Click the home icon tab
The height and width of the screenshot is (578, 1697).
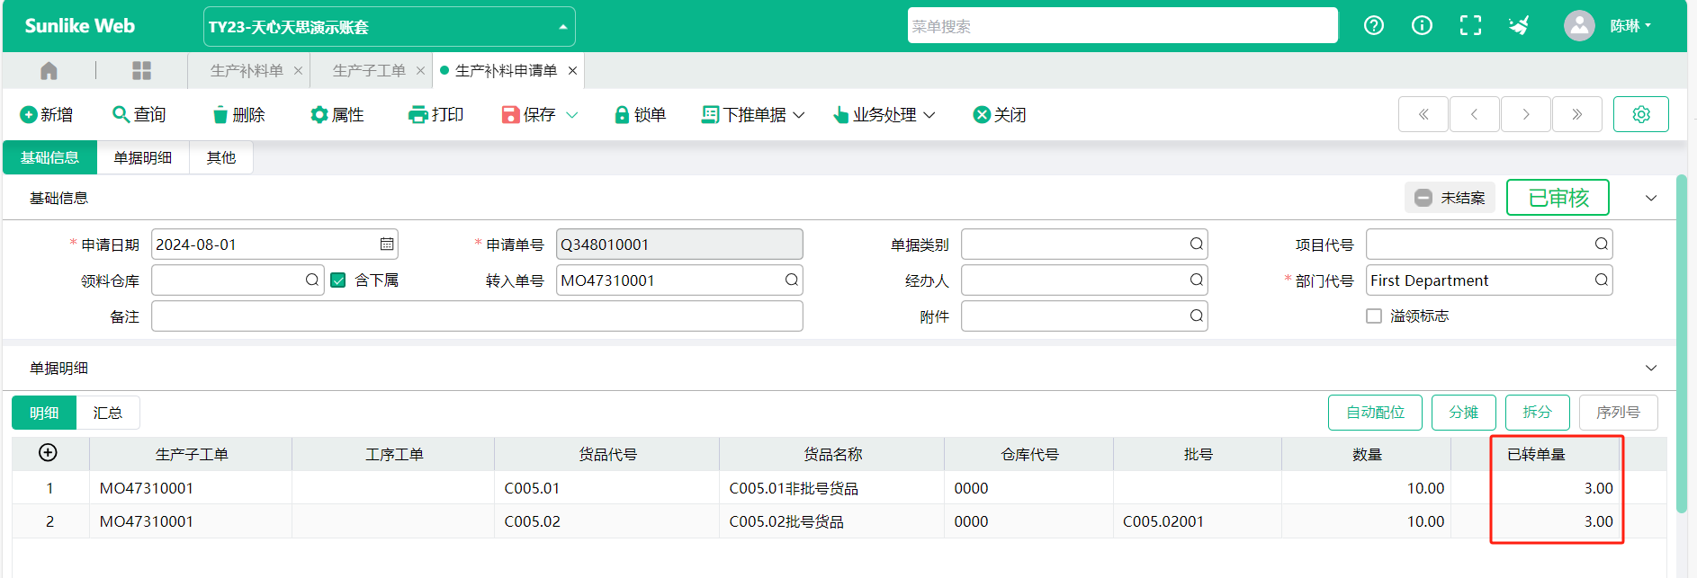pyautogui.click(x=49, y=70)
